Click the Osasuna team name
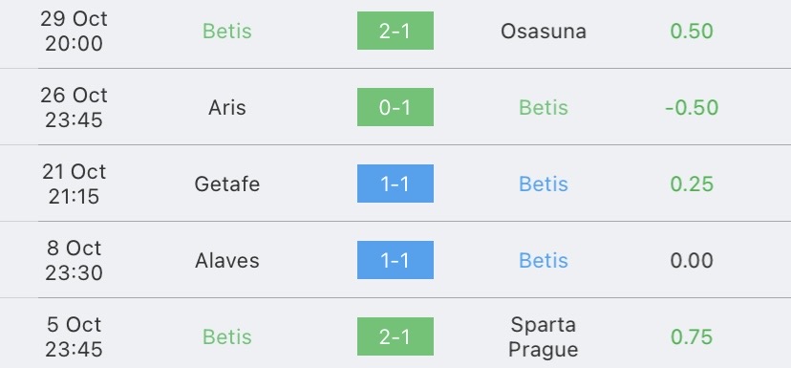 tap(544, 32)
